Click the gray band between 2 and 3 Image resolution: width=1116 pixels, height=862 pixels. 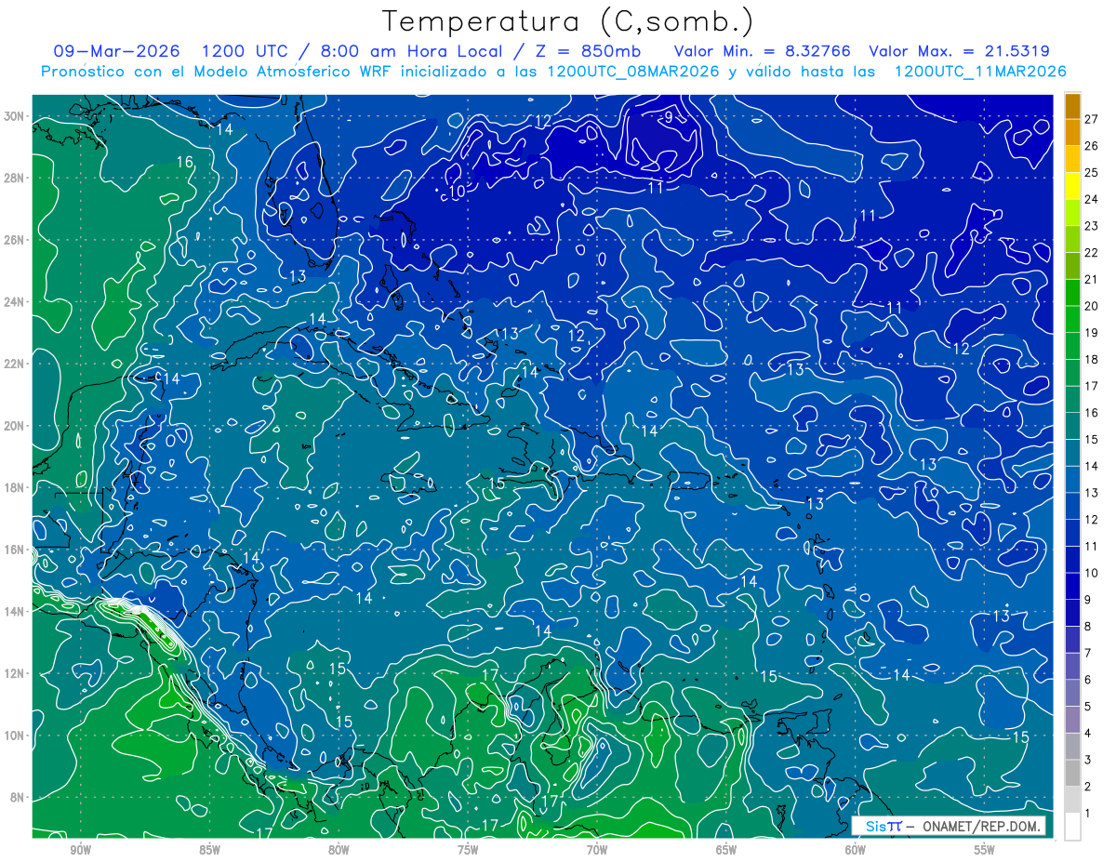coord(1072,774)
